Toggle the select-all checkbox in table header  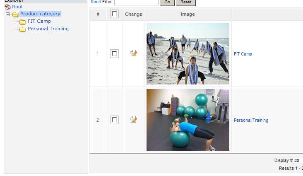point(114,14)
